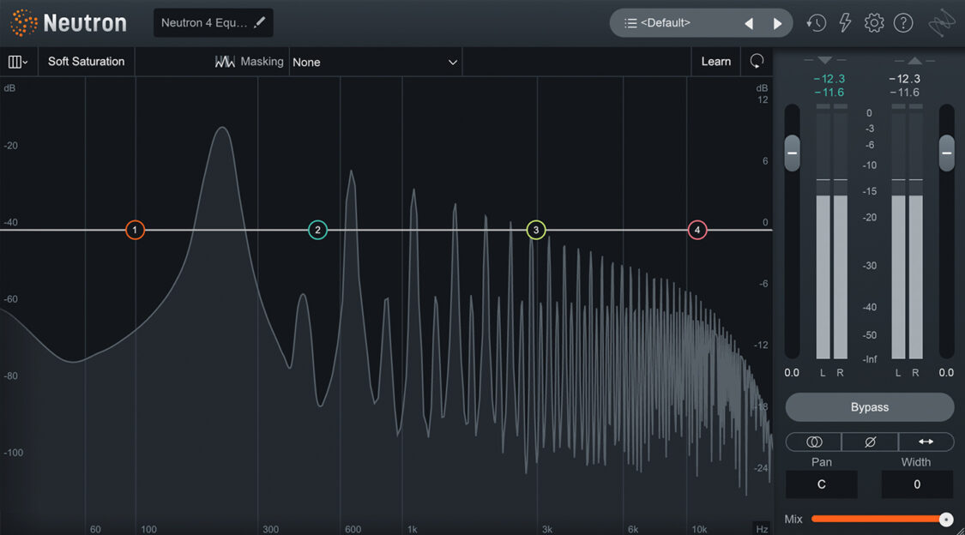
Task: Advance to next preset with right arrow
Action: [x=777, y=22]
